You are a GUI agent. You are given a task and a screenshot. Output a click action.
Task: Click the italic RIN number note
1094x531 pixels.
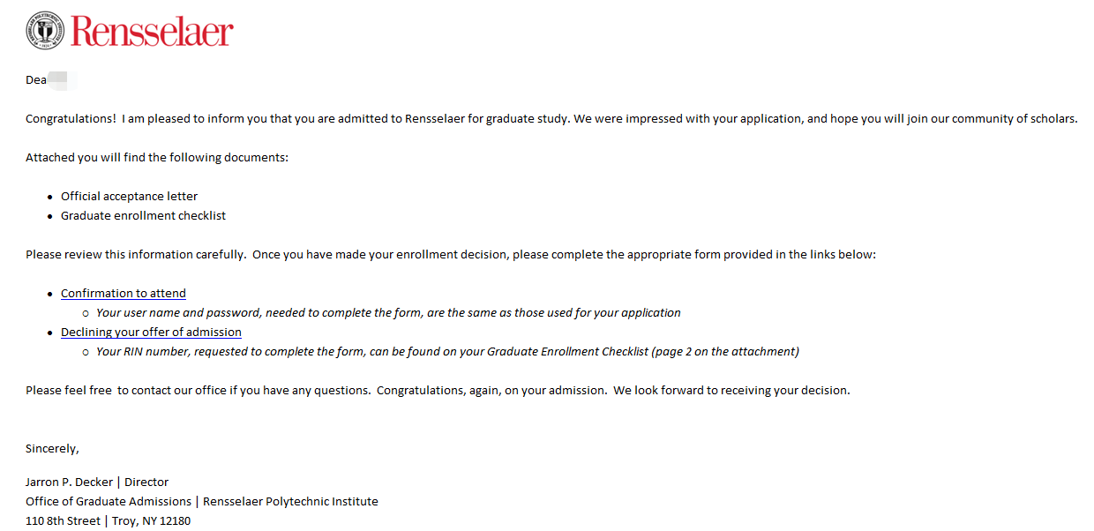(x=447, y=352)
